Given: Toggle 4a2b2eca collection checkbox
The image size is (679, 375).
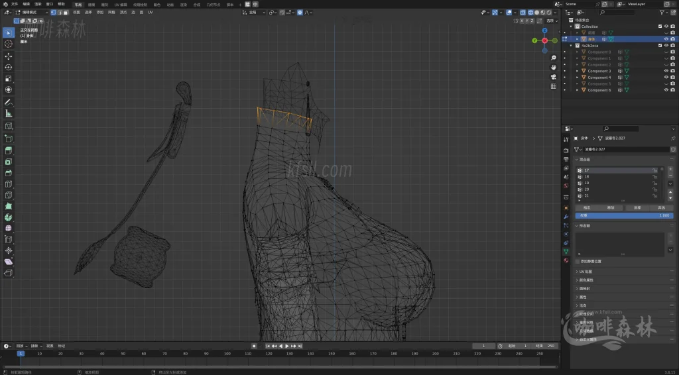Looking at the screenshot, I should pos(660,46).
